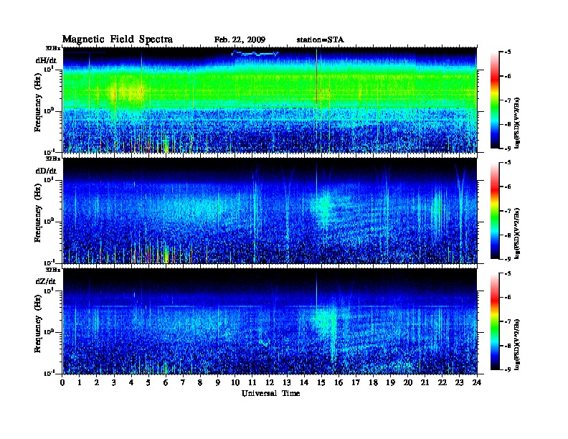This screenshot has height=439, width=568.
Task: Click the dD/dt spectrogram plot
Action: pyautogui.click(x=270, y=210)
